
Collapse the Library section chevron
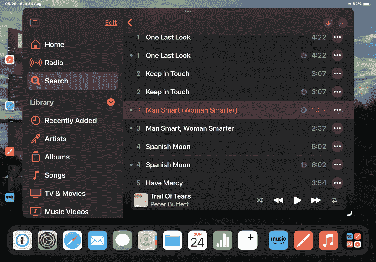pyautogui.click(x=111, y=102)
